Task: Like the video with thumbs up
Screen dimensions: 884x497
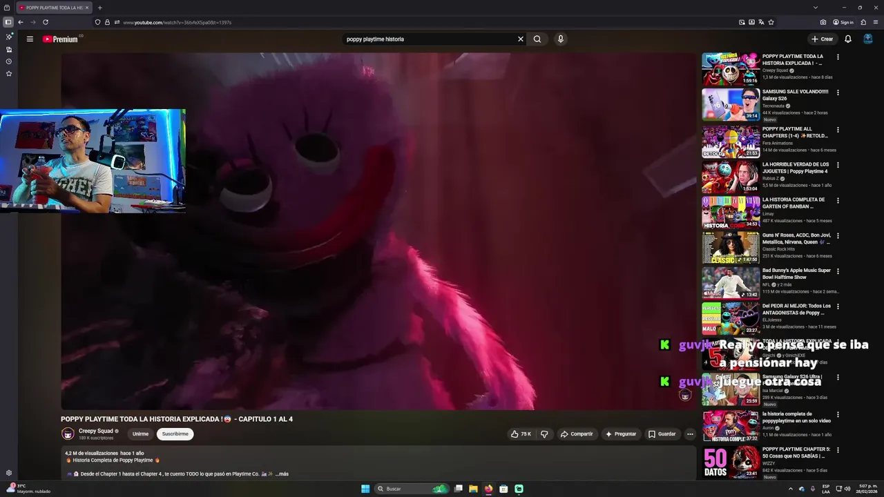Action: click(x=521, y=434)
